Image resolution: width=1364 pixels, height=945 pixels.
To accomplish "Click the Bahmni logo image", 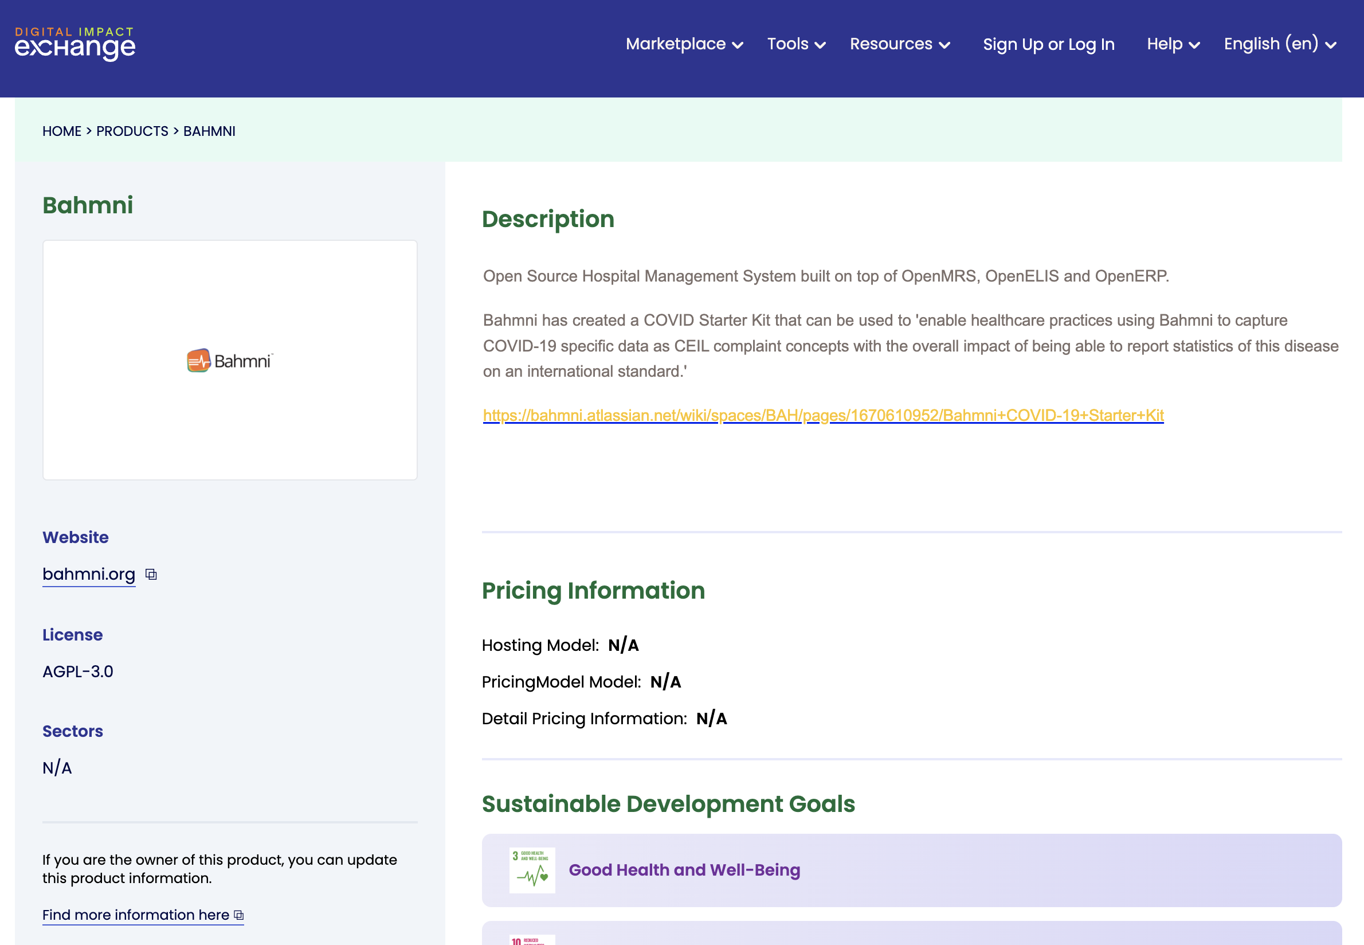I will coord(230,360).
